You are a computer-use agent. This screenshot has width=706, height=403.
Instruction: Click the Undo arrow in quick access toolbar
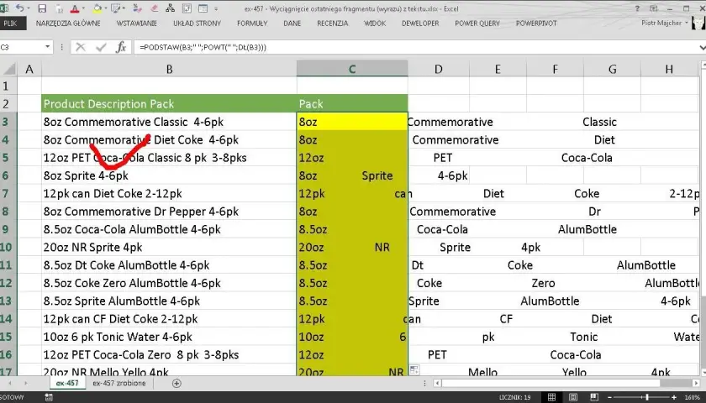[19, 8]
